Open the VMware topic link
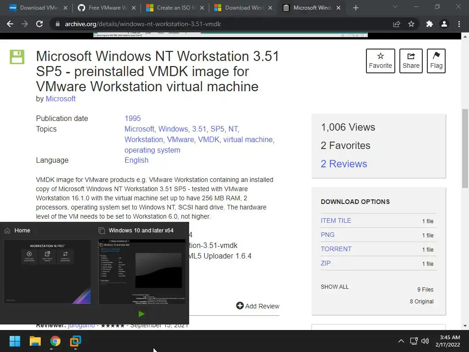The height and width of the screenshot is (352, 469). point(180,139)
